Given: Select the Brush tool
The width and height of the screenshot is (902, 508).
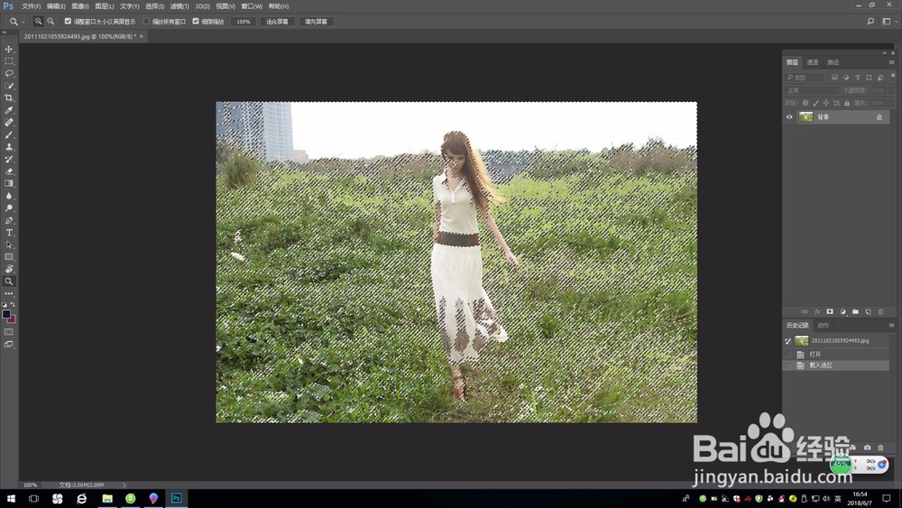Looking at the screenshot, I should (9, 134).
